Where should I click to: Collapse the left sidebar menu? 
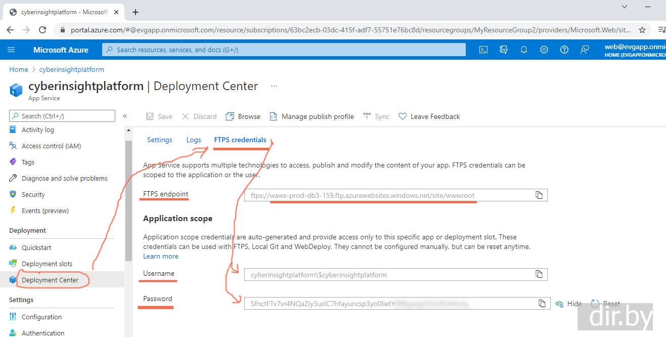coord(125,116)
